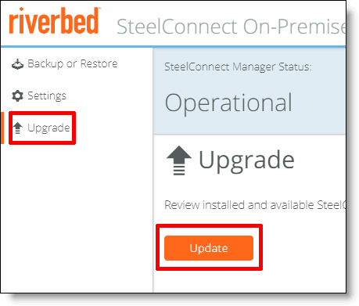Click the Review installed and available description
This screenshot has height=306, width=359.
tap(255, 205)
